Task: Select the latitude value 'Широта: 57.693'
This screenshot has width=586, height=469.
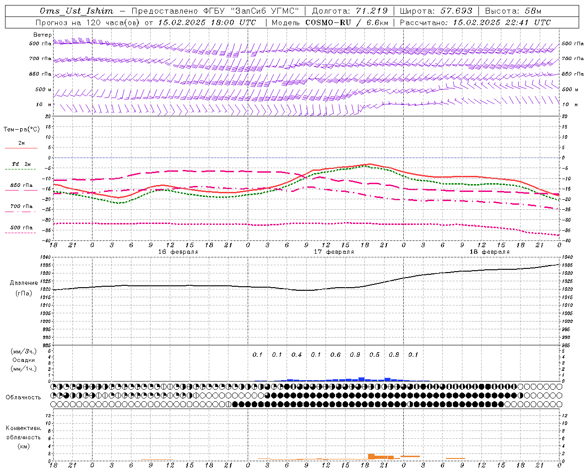Action: (x=436, y=11)
